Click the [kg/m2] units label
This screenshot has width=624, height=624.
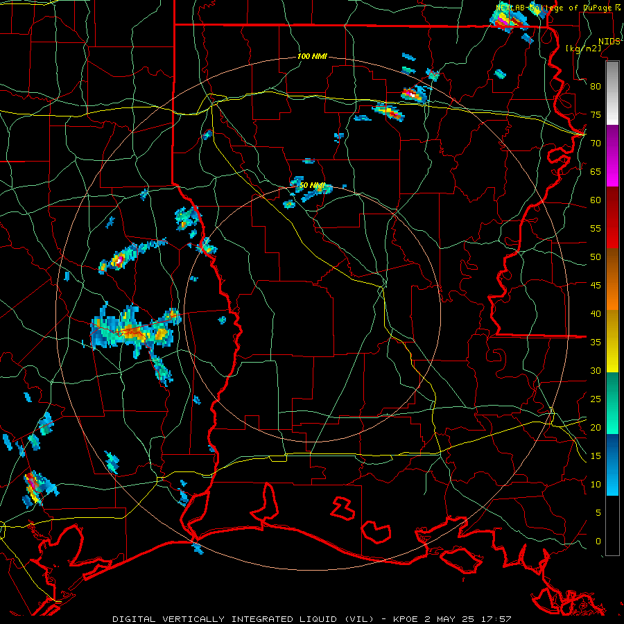(583, 48)
